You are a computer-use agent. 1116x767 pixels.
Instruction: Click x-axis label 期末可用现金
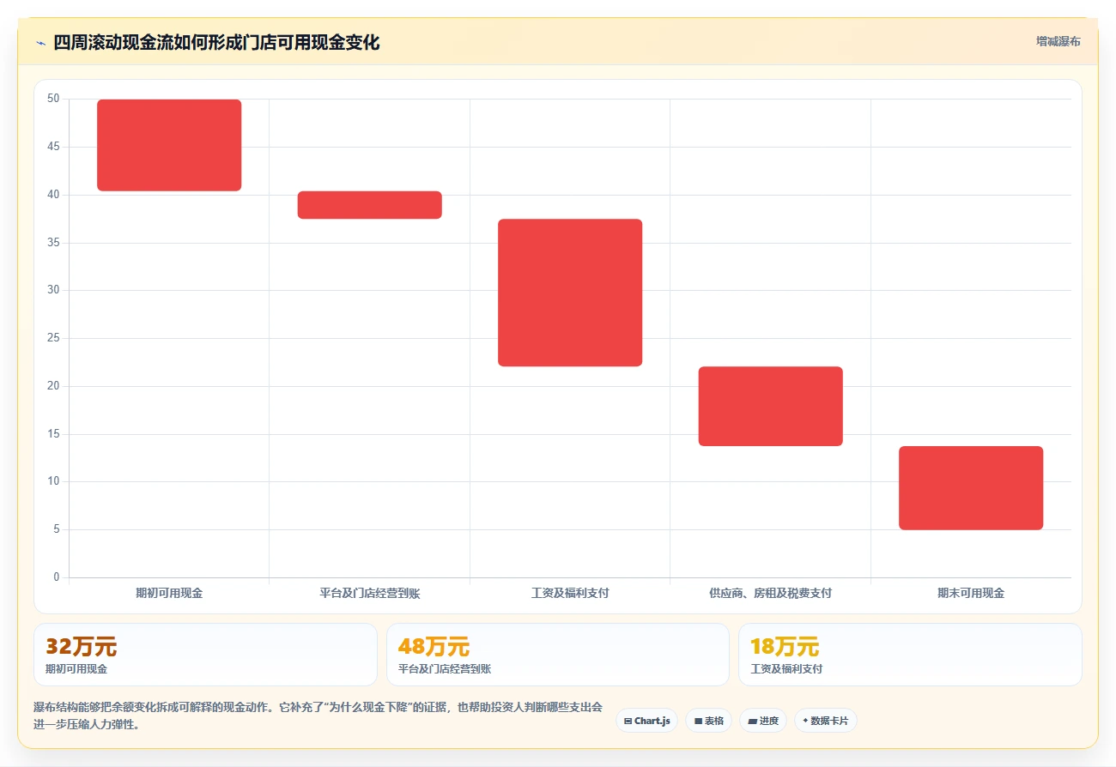pos(971,593)
